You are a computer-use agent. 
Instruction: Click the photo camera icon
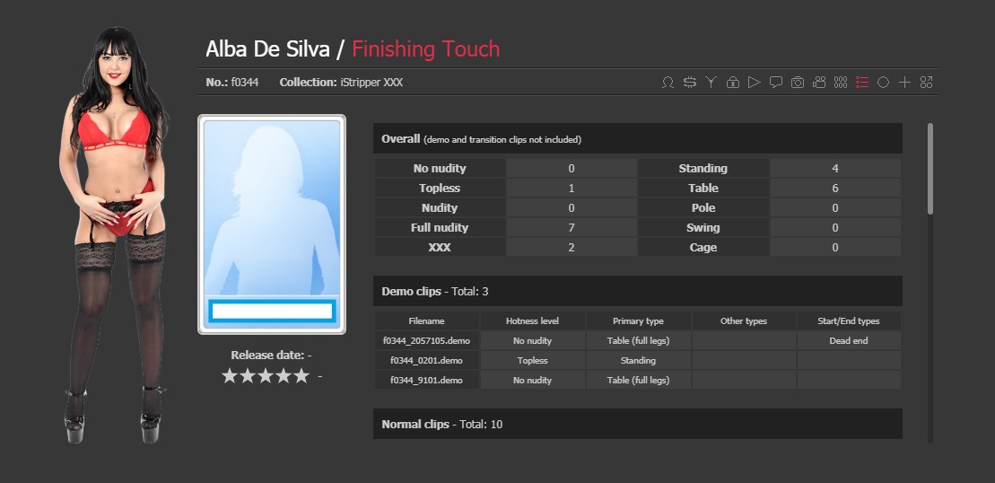point(797,83)
